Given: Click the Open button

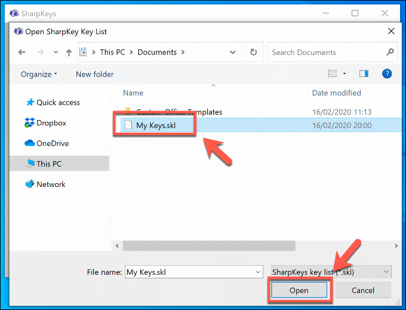Looking at the screenshot, I should (x=299, y=290).
